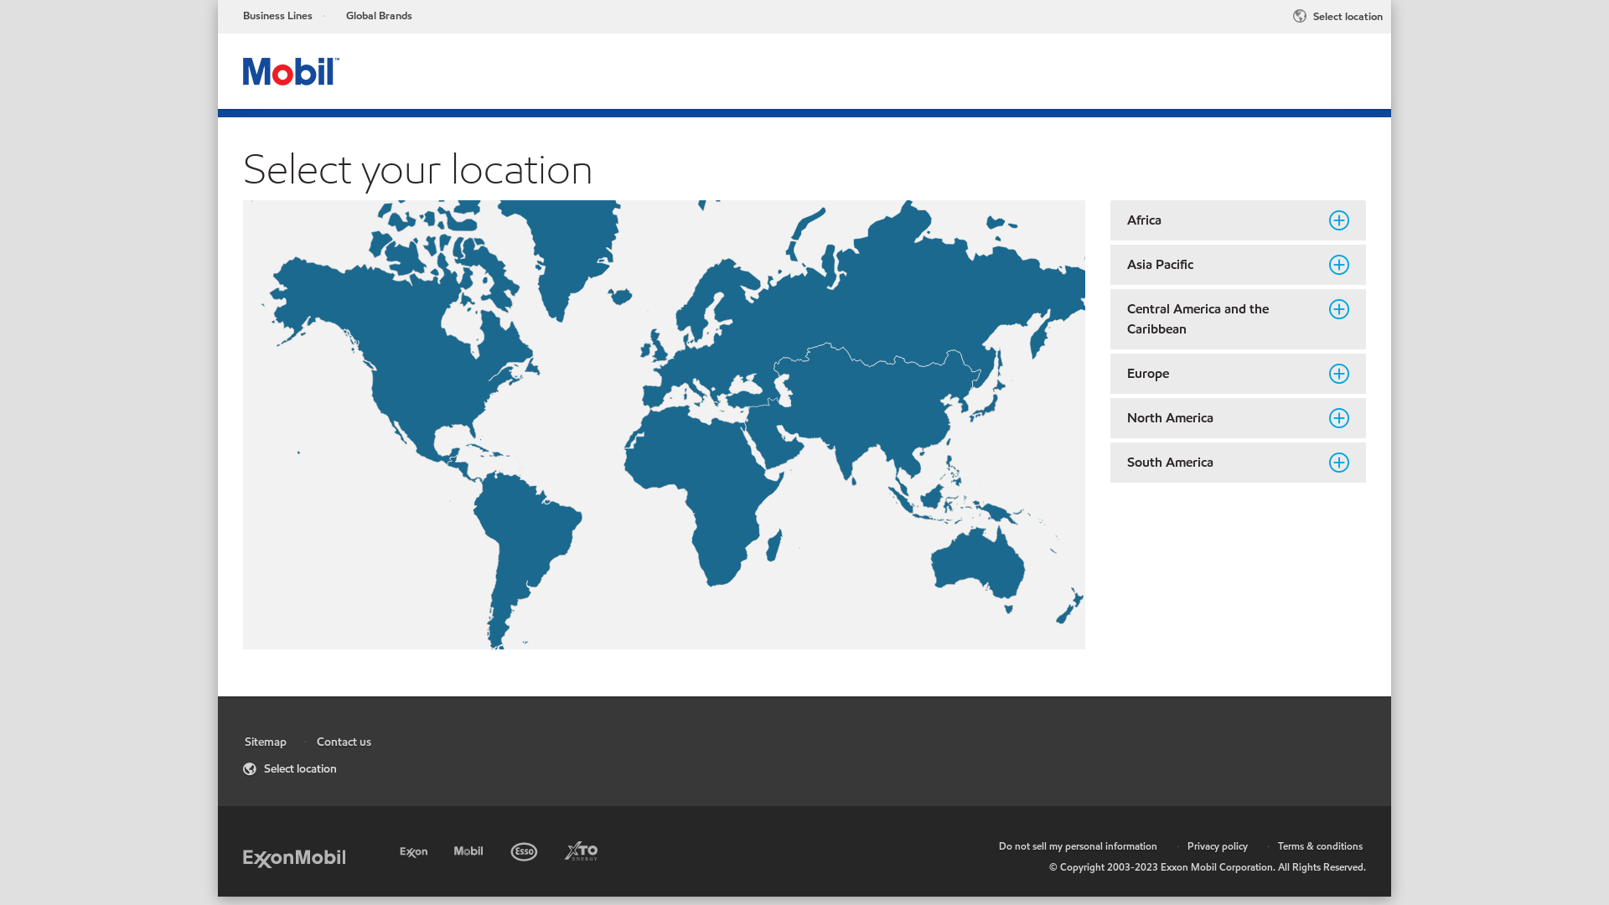
Task: Open the Business Lines menu
Action: 277,16
